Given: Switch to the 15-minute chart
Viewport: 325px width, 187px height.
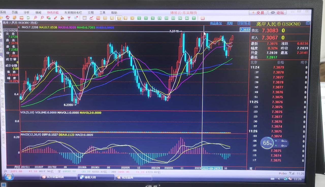Looking at the screenshot, I should 159,18.
